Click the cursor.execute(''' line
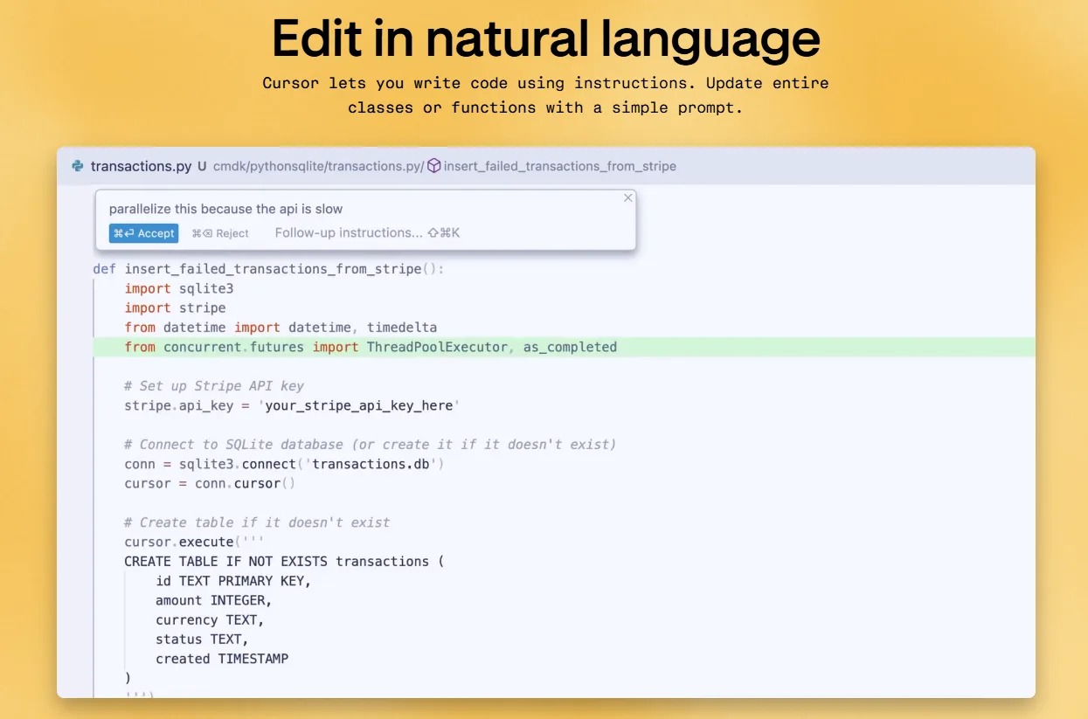 click(194, 542)
